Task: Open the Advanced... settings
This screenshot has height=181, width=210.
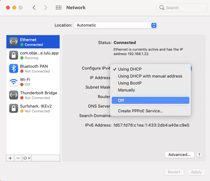Action: [x=179, y=155]
